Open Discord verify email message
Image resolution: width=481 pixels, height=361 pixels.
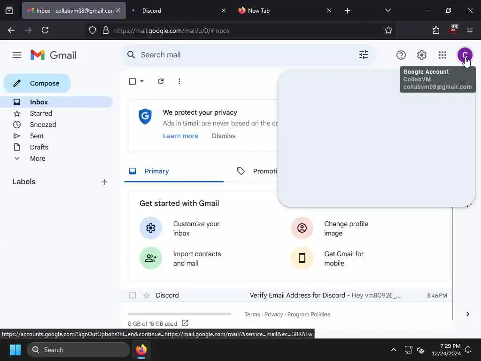coord(286,295)
